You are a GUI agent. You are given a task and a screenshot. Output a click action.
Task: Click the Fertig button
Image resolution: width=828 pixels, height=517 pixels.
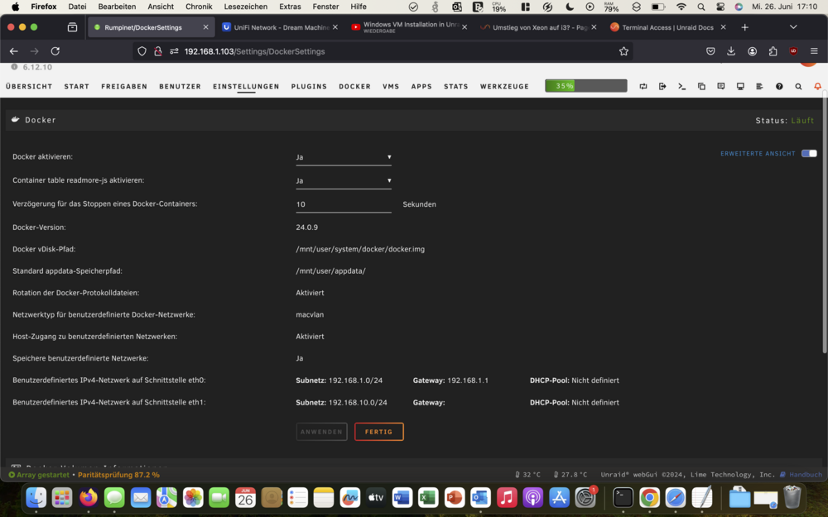point(379,432)
